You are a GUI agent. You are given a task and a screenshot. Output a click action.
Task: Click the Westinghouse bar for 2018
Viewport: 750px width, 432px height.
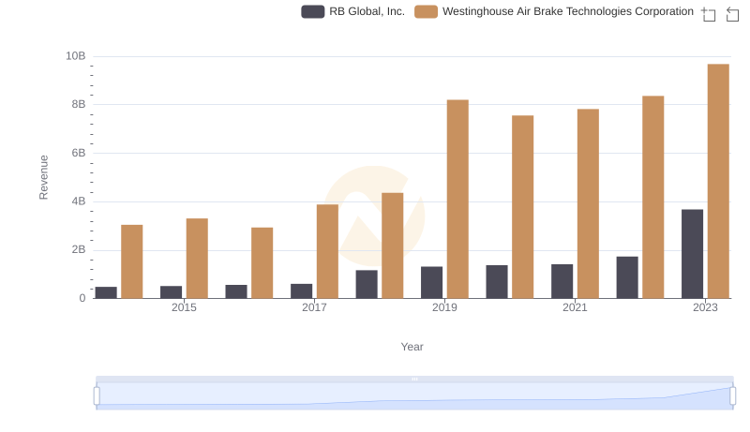(x=393, y=246)
